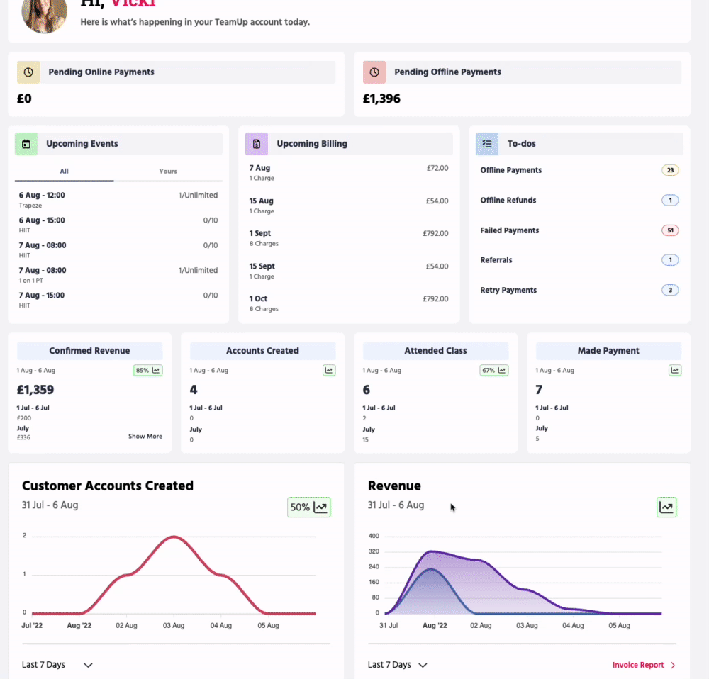Viewport: 709px width, 679px height.
Task: Open Failed Payments to-do item
Action: coord(510,230)
